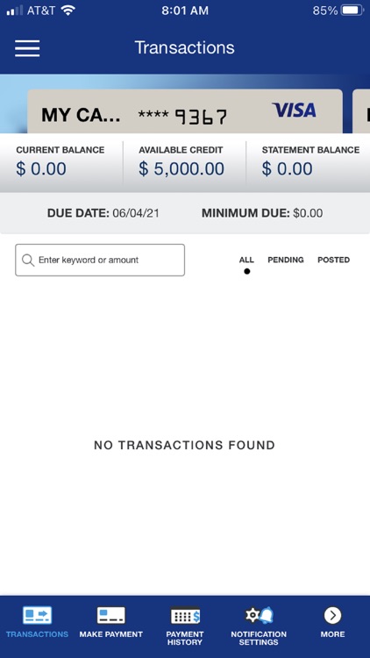
Task: Tap the Transactions icon in bottom bar
Action: click(37, 615)
